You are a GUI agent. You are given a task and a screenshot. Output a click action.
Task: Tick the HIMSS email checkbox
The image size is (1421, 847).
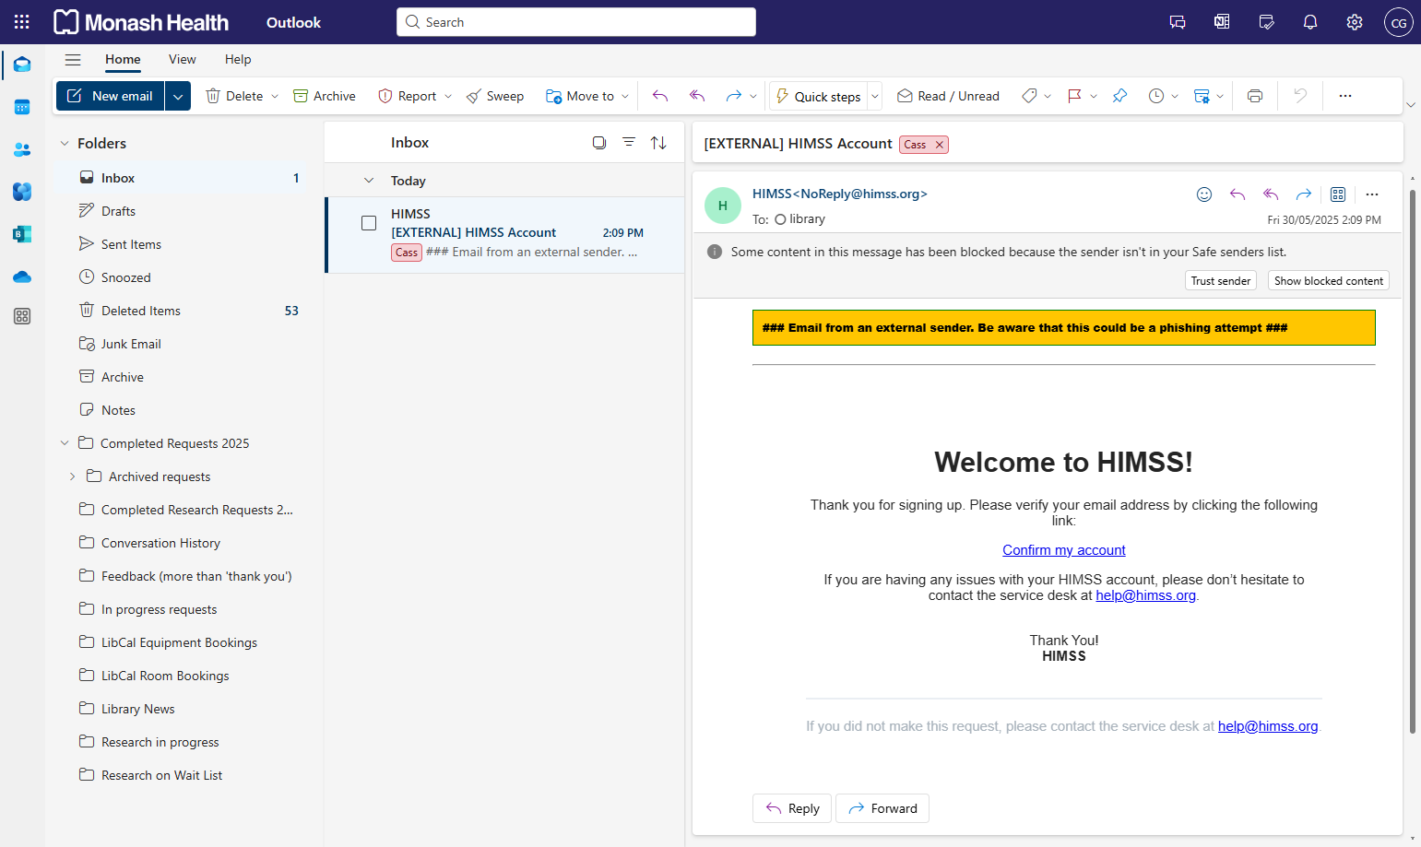click(x=369, y=223)
